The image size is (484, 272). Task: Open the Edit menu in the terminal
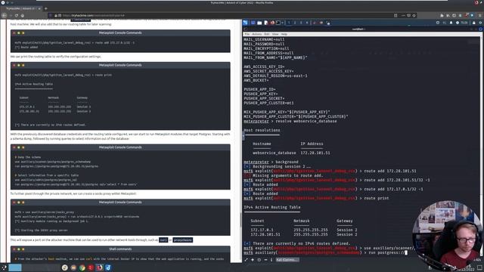coord(267,34)
